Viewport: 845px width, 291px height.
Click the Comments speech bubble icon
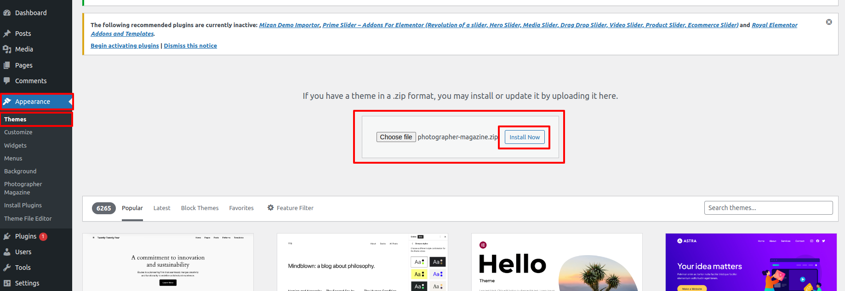click(7, 81)
